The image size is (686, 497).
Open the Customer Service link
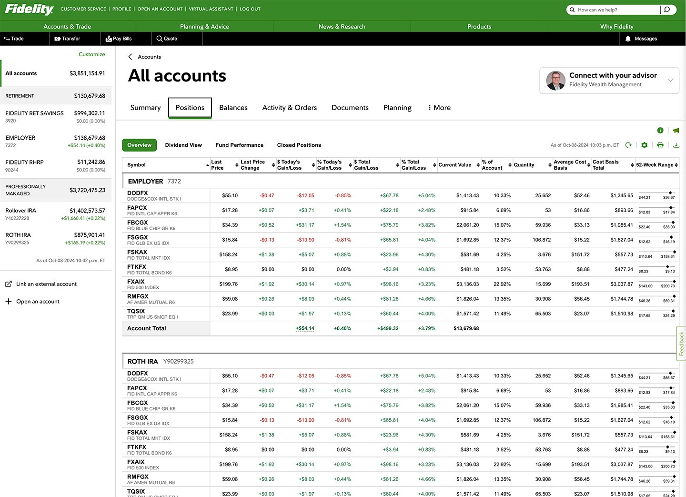[83, 9]
